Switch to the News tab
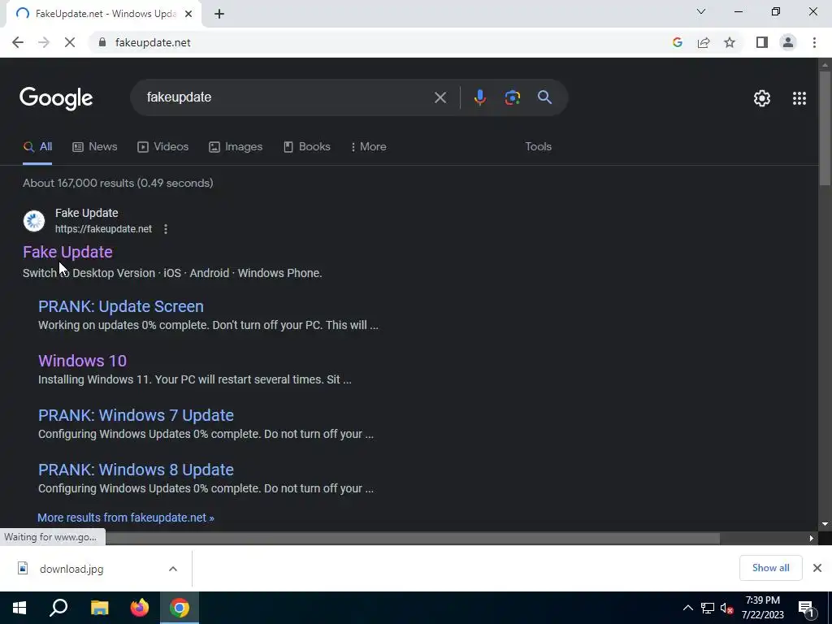The width and height of the screenshot is (832, 624). pyautogui.click(x=95, y=147)
